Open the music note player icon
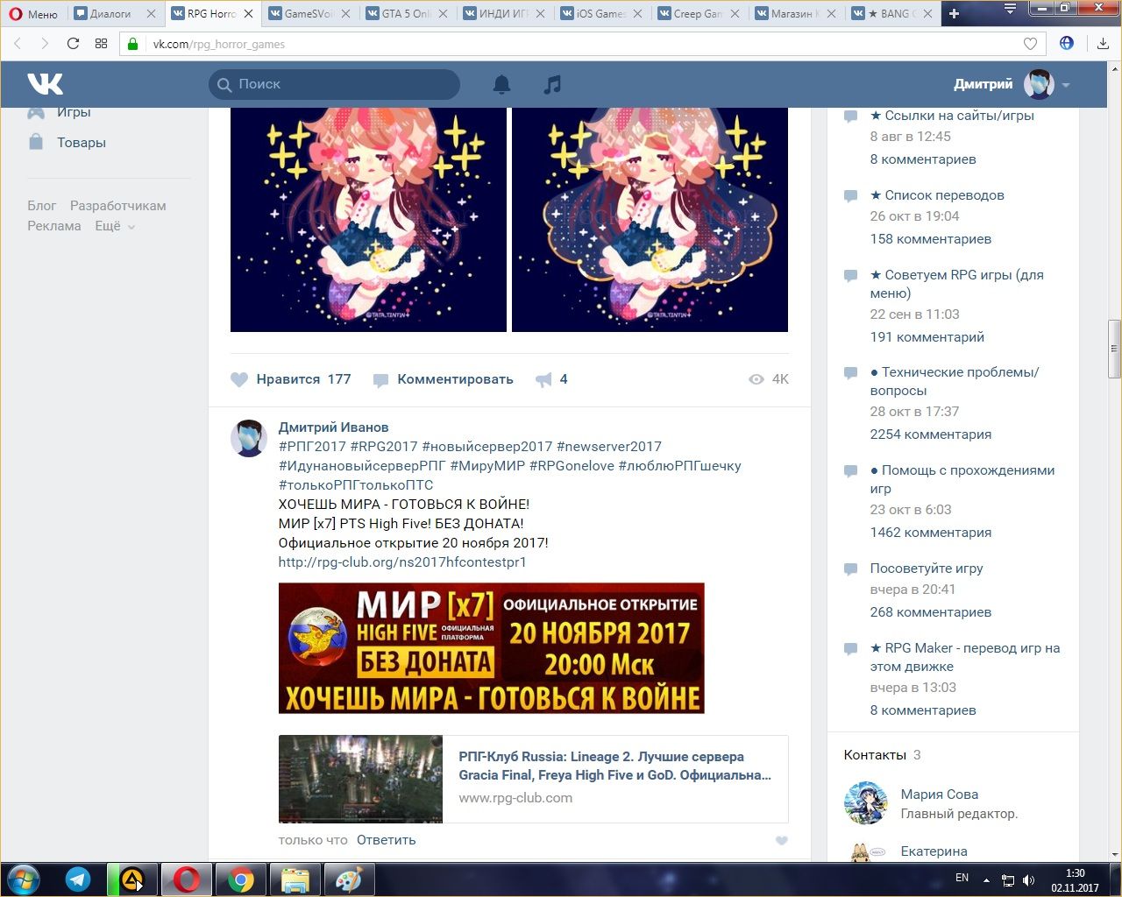This screenshot has height=897, width=1122. [x=551, y=84]
